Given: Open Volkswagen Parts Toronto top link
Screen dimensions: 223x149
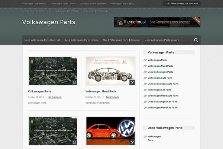Looking at the screenshot, I should tap(64, 4).
